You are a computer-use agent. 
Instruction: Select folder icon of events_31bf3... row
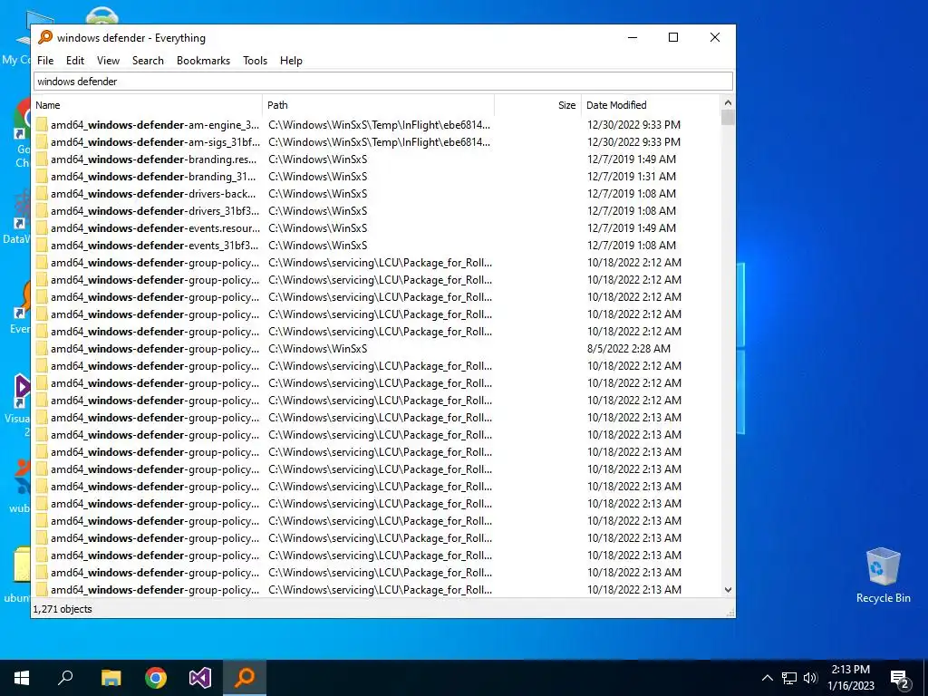42,245
